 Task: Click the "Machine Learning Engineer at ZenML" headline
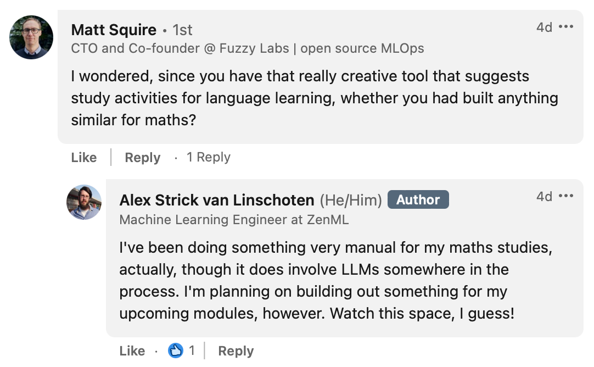tap(234, 220)
